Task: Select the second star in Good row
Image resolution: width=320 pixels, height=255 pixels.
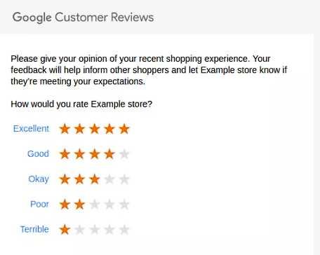Action: tap(79, 154)
